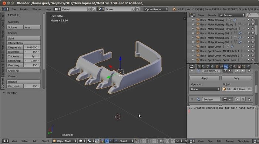The height and width of the screenshot is (144, 259).
Task: Click the Check All button
Action: (x=23, y=71)
